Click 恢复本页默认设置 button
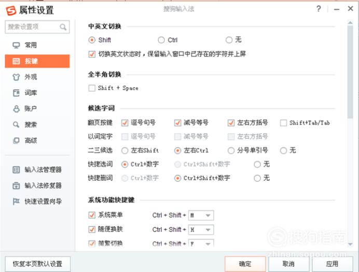This screenshot has height=272, width=359. click(x=38, y=264)
